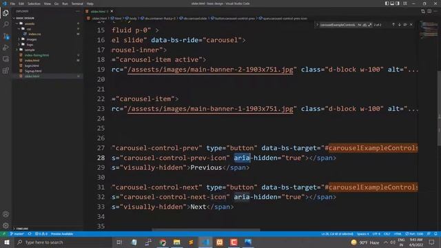Expand the sample folder in explorer
Screen dimensions: 441x248
tap(30, 50)
